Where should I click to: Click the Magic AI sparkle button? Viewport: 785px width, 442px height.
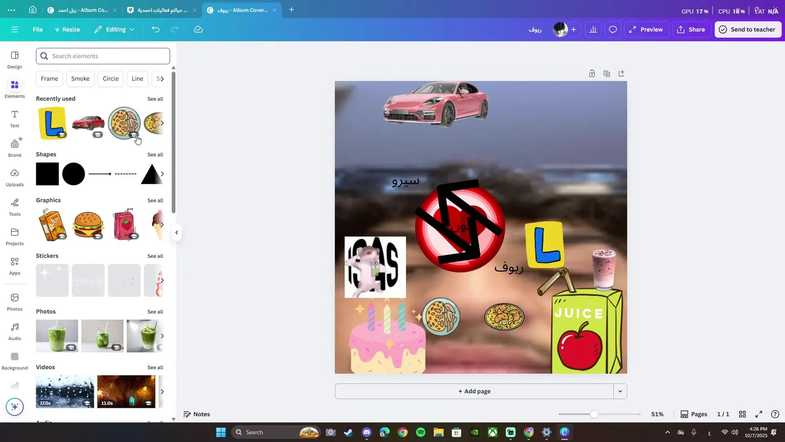point(15,406)
